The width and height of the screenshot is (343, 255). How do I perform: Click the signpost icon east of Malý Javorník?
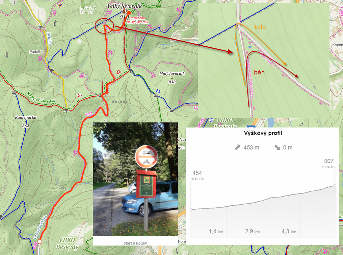pos(172,111)
